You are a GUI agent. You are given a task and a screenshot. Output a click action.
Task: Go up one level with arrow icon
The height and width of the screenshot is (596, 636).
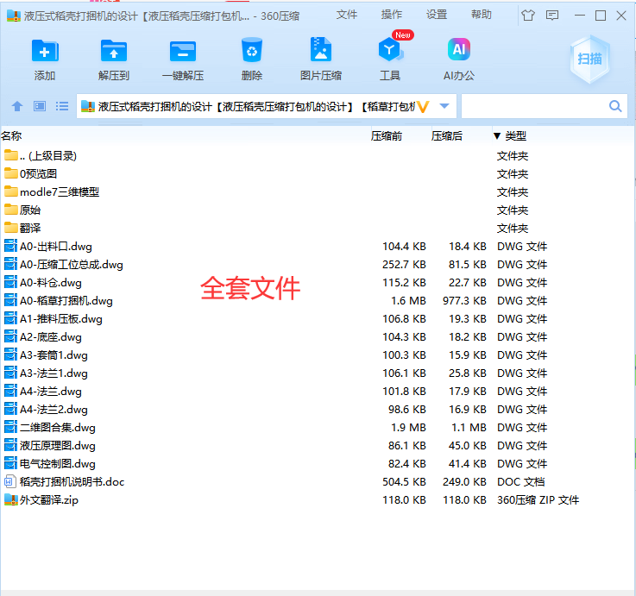pos(17,106)
